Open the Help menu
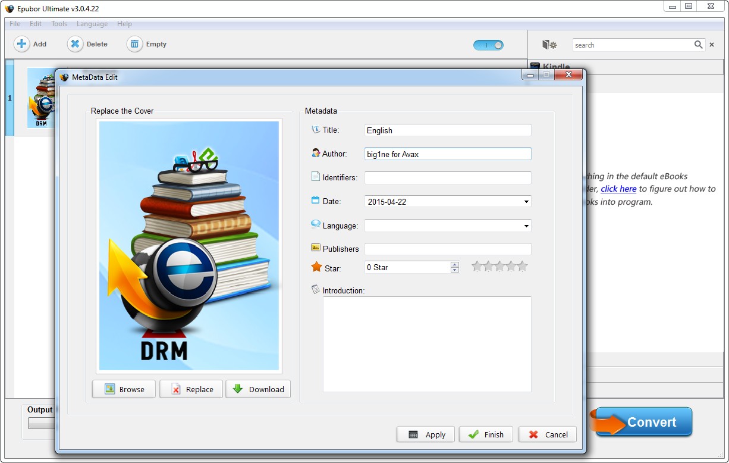 (x=124, y=24)
